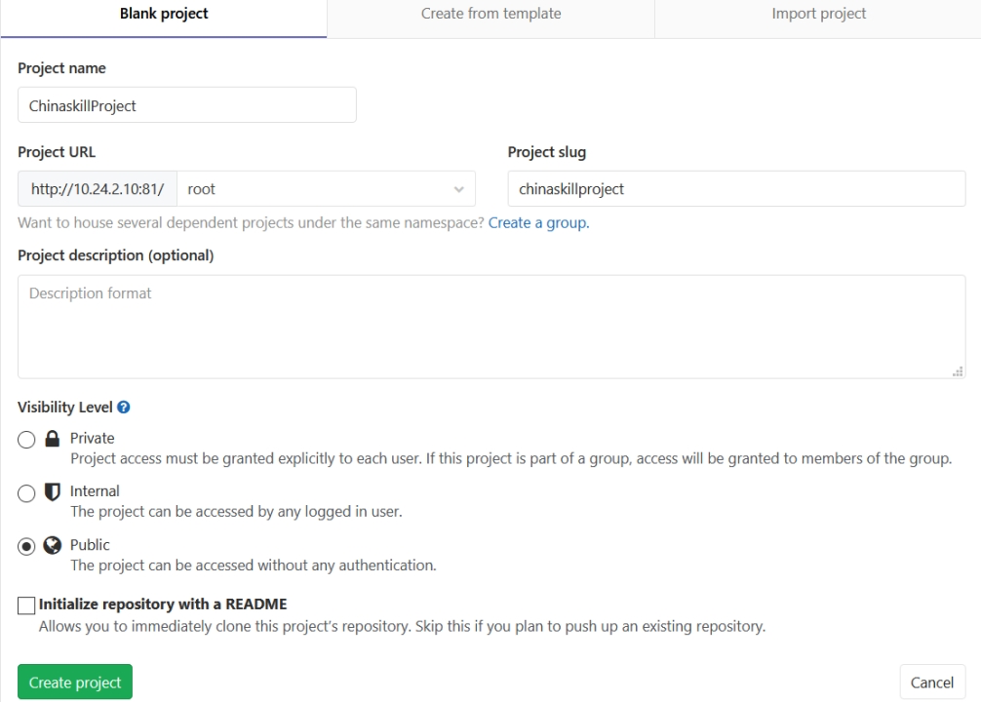The image size is (981, 702).
Task: Click the Cancel button
Action: click(x=932, y=682)
